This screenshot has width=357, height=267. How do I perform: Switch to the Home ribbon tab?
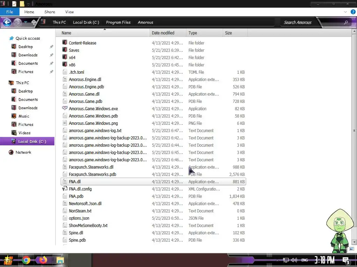click(x=29, y=12)
